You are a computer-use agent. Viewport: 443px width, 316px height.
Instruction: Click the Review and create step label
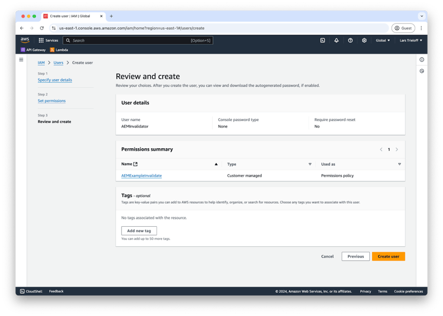tap(54, 122)
